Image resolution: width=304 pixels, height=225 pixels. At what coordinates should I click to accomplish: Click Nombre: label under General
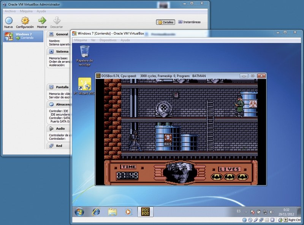coord(54,41)
